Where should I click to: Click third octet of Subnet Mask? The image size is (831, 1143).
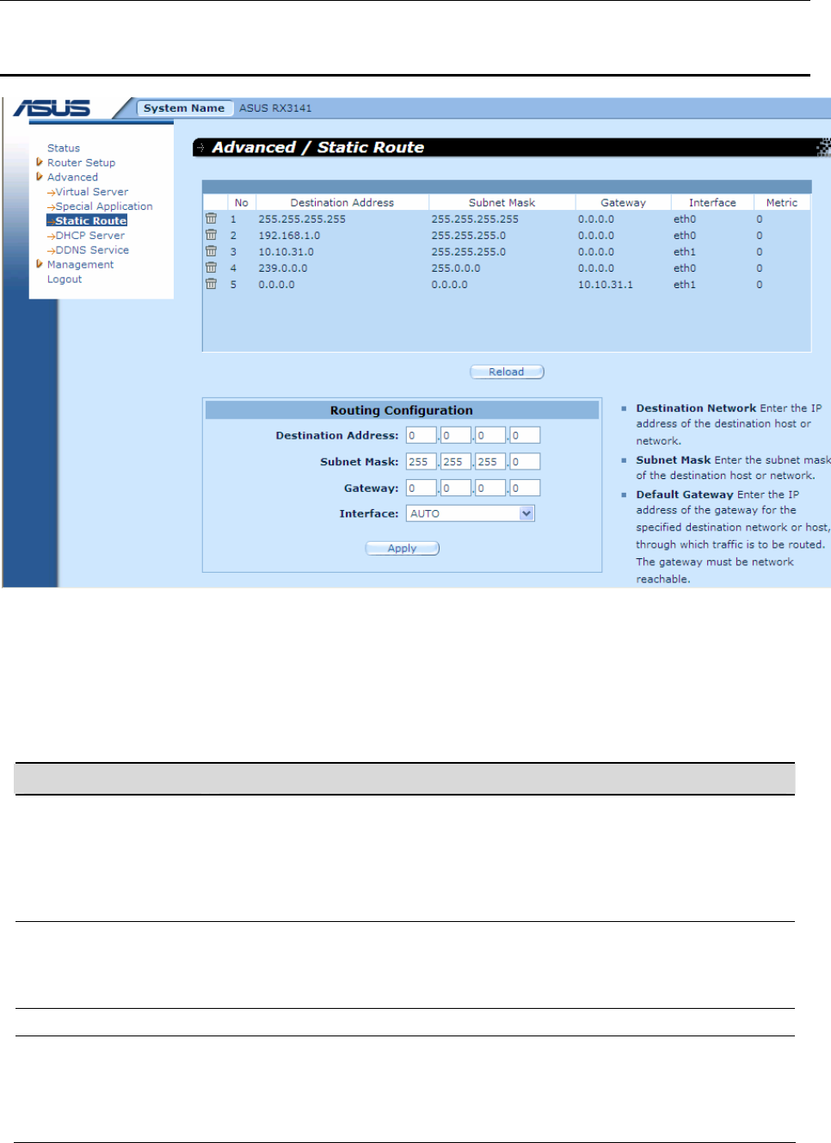point(490,462)
